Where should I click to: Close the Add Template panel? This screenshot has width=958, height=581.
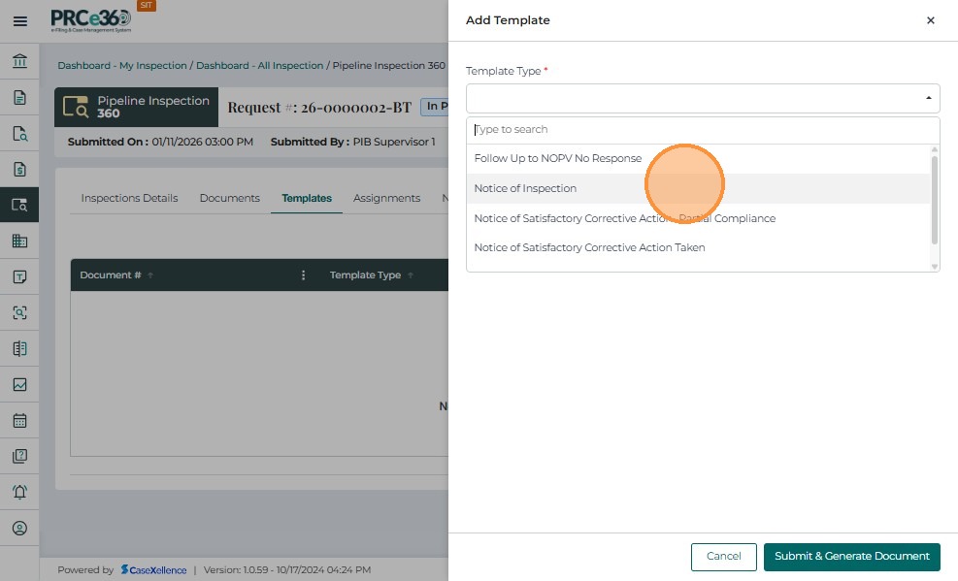(931, 20)
